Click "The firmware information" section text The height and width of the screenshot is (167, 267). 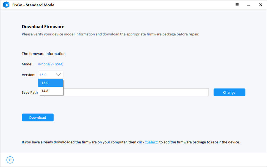(44, 54)
